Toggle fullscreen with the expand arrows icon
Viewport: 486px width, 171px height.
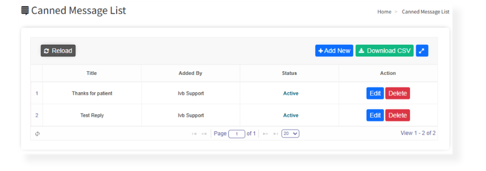pos(422,51)
